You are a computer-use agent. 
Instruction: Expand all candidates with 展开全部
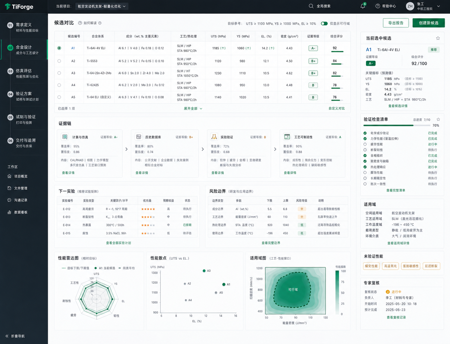click(x=193, y=109)
